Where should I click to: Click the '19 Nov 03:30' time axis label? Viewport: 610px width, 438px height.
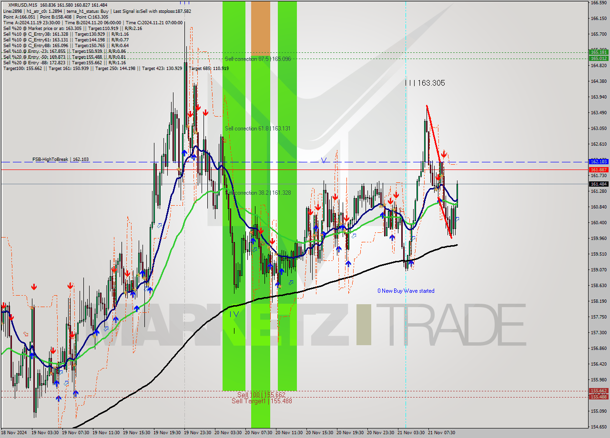(x=45, y=433)
